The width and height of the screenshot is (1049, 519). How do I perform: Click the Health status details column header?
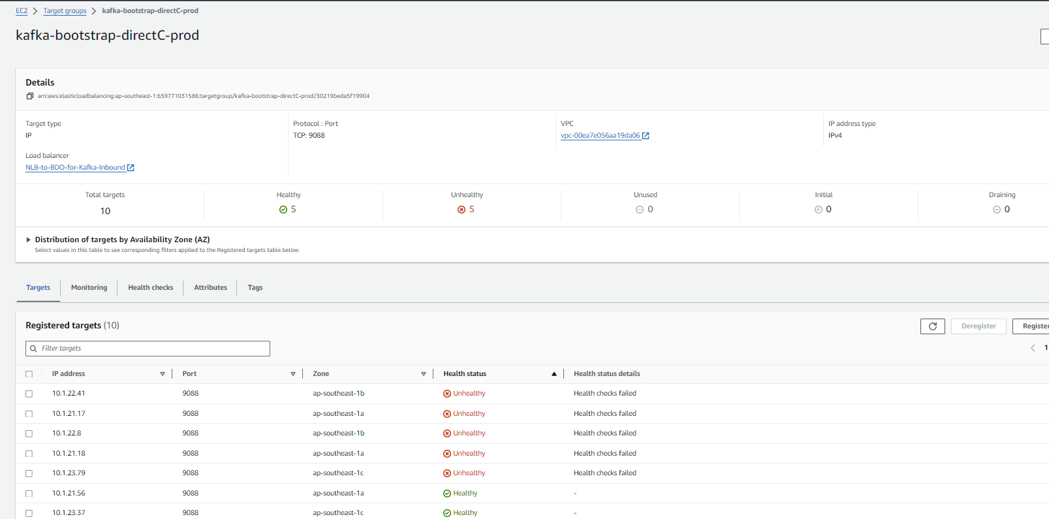click(x=607, y=374)
